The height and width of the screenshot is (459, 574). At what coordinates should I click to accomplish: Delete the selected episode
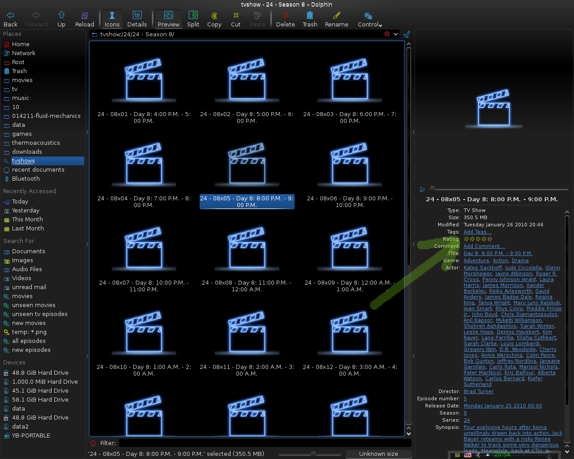(x=286, y=19)
